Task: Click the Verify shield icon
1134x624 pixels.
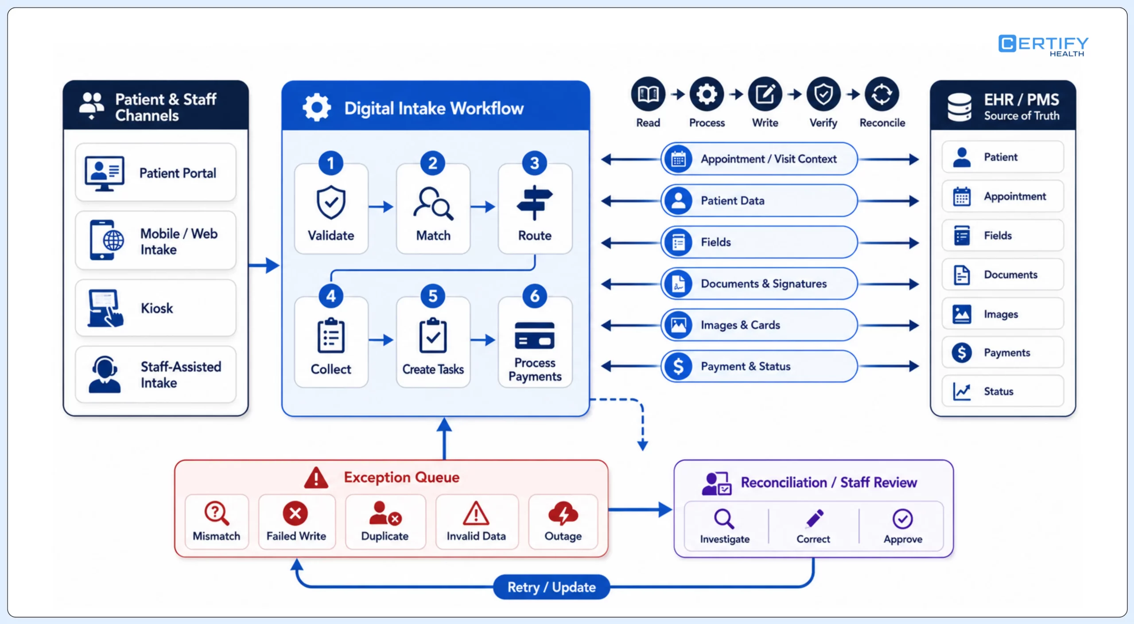Action: tap(823, 94)
